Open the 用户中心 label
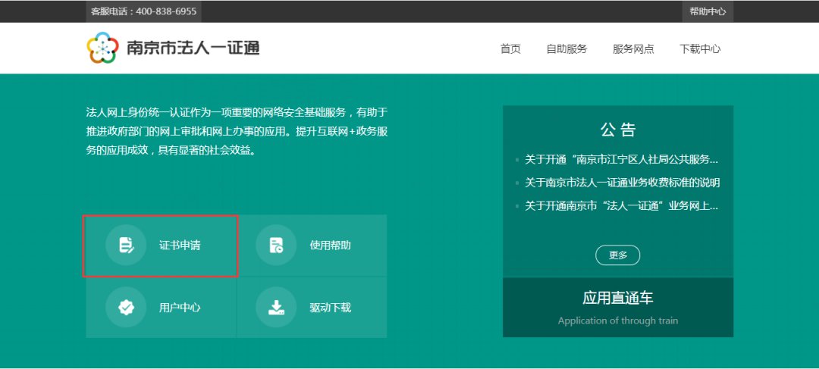 tap(180, 308)
